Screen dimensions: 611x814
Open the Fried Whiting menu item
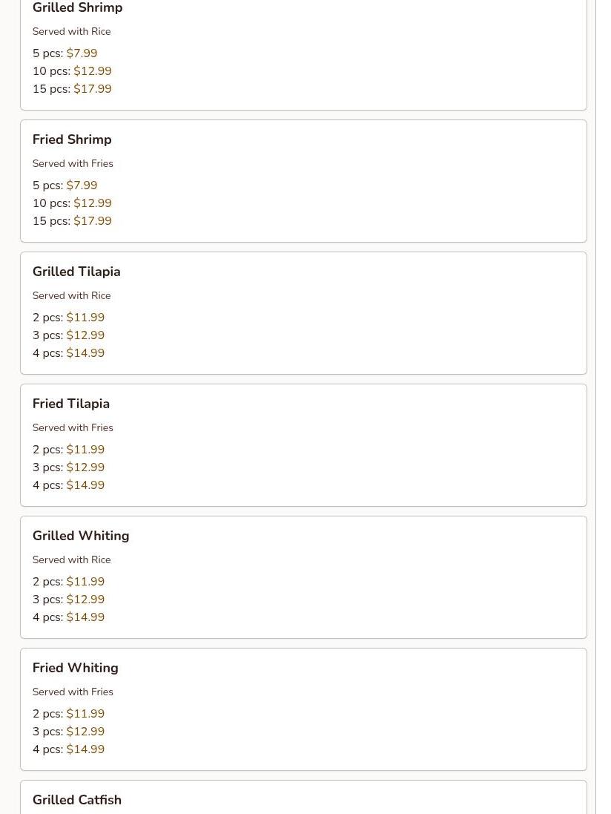303,709
